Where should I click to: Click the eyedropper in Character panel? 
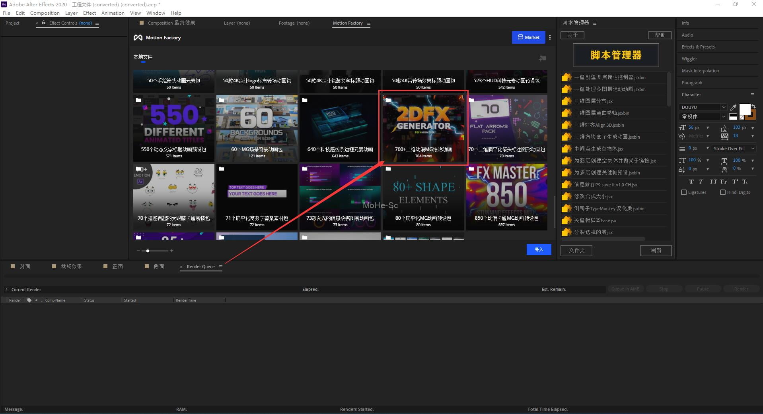point(733,107)
